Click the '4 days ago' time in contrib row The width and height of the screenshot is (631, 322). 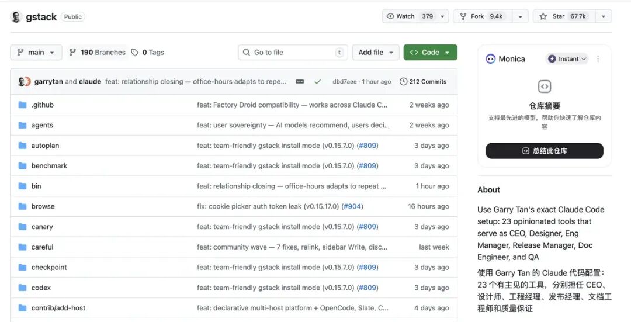click(x=432, y=308)
